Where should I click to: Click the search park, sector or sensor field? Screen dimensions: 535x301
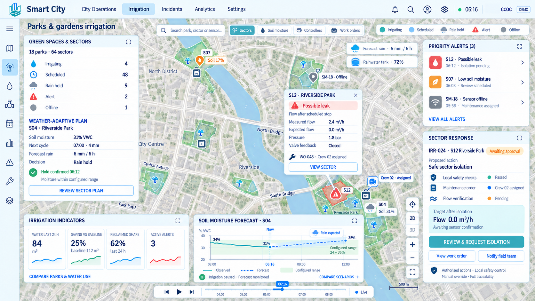point(191,30)
